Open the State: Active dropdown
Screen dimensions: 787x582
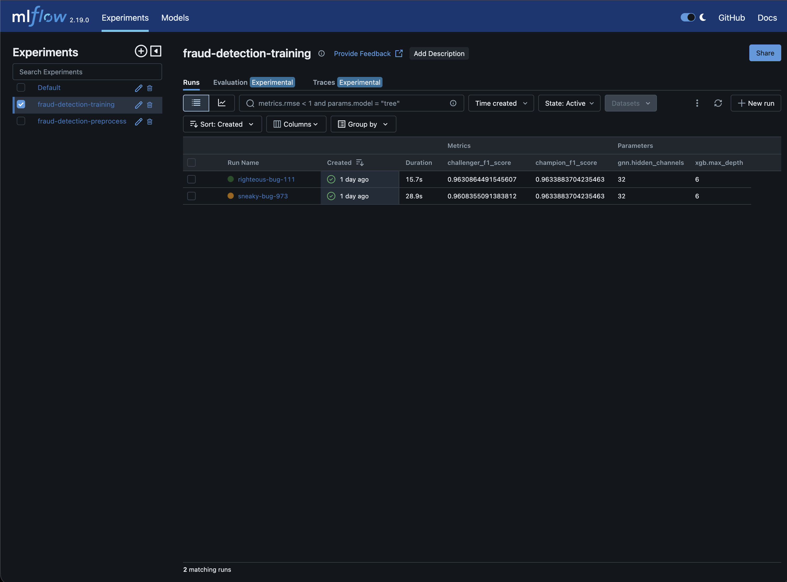click(569, 103)
